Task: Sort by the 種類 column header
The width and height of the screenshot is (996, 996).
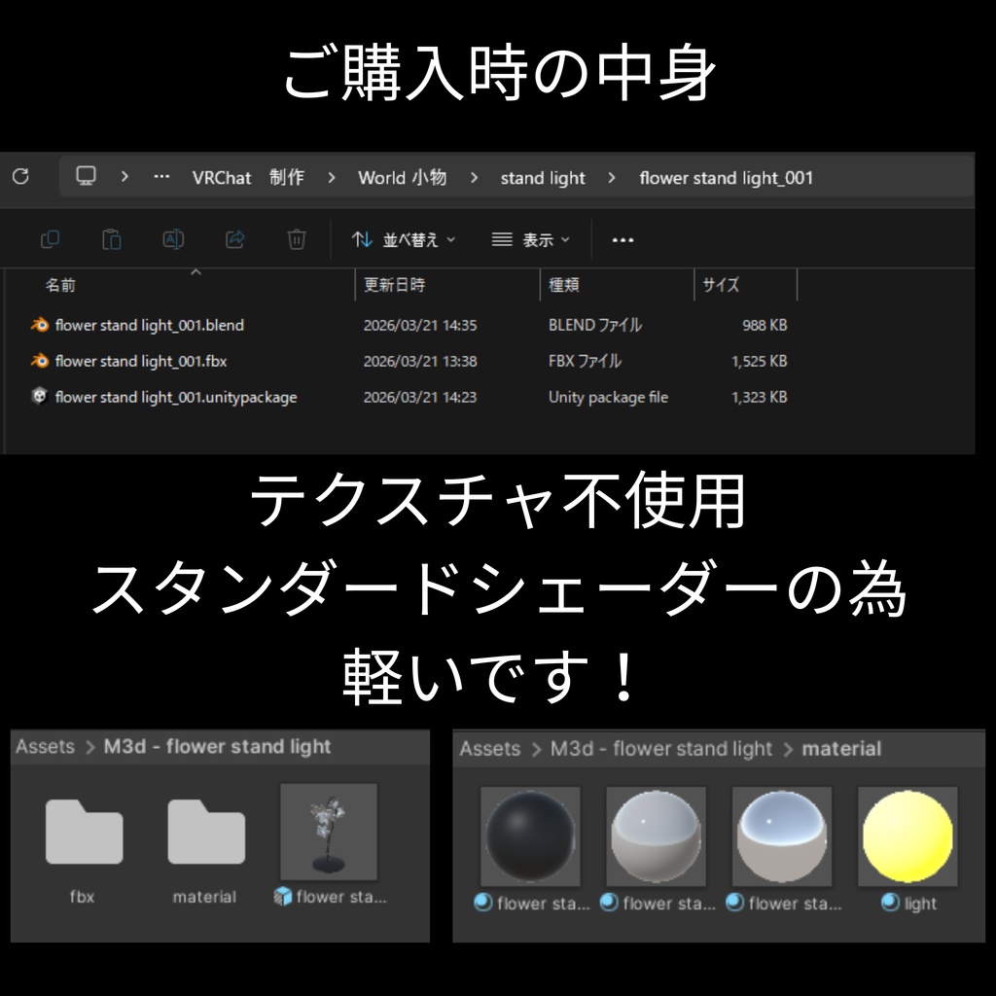Action: click(564, 285)
